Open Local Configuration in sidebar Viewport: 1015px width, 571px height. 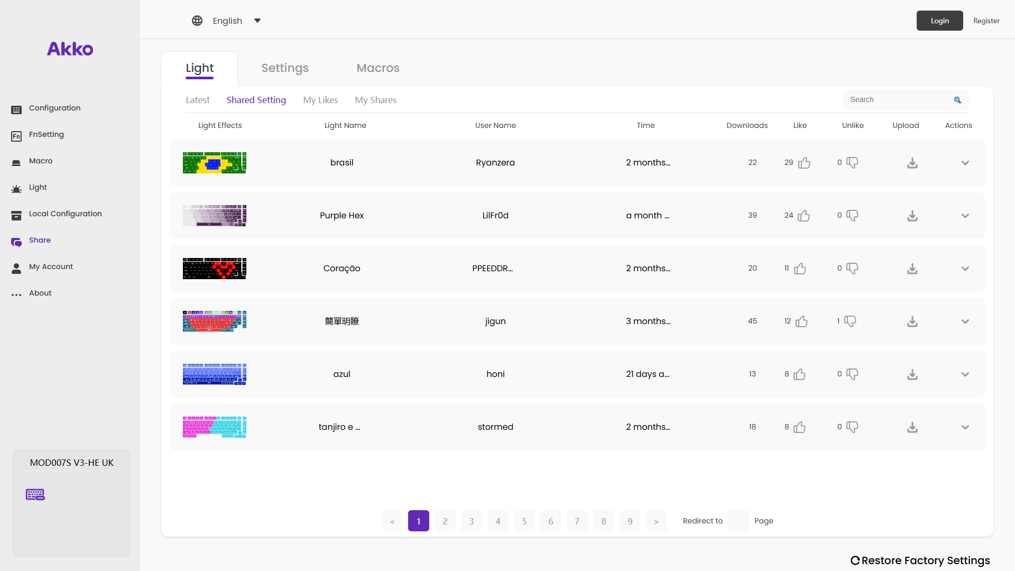(x=65, y=214)
